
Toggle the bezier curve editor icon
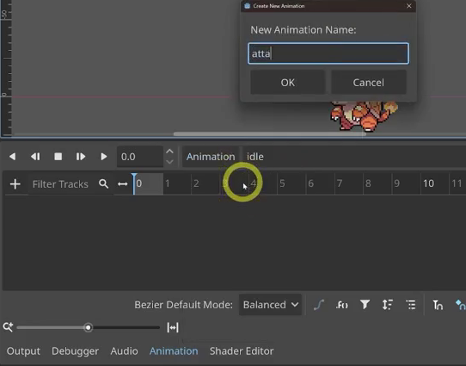(x=319, y=305)
